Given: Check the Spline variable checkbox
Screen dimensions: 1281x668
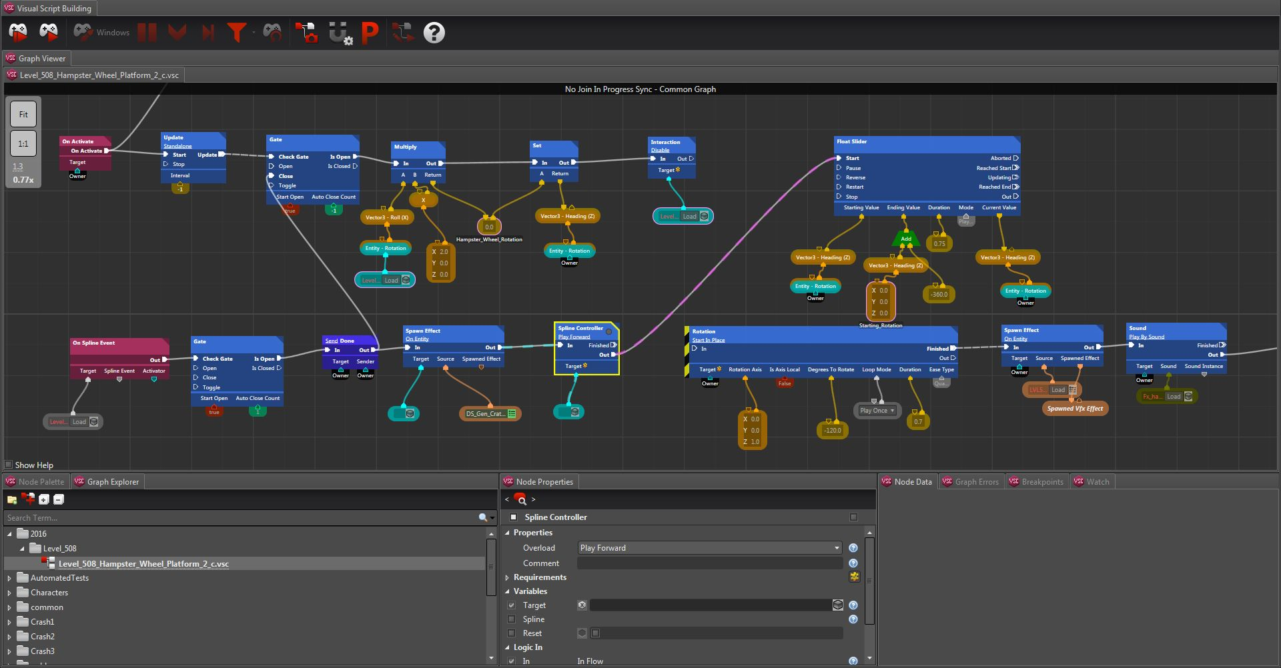Looking at the screenshot, I should (x=512, y=619).
